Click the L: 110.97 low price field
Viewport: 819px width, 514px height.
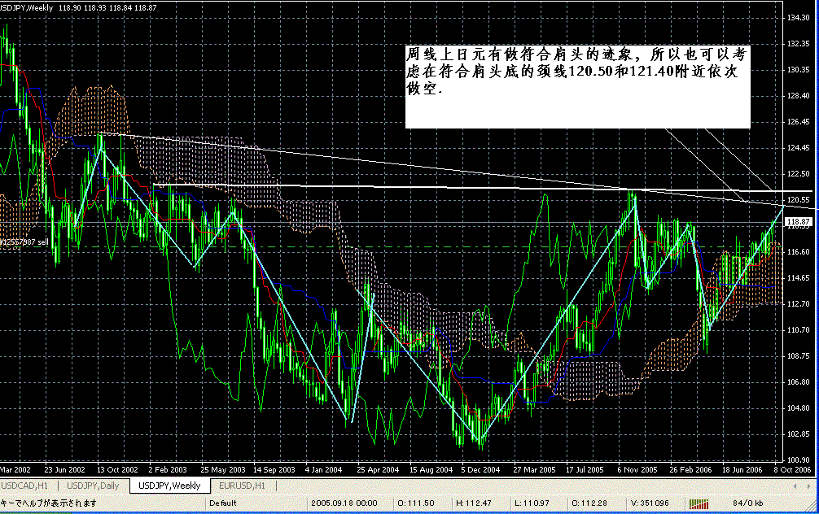tap(529, 503)
